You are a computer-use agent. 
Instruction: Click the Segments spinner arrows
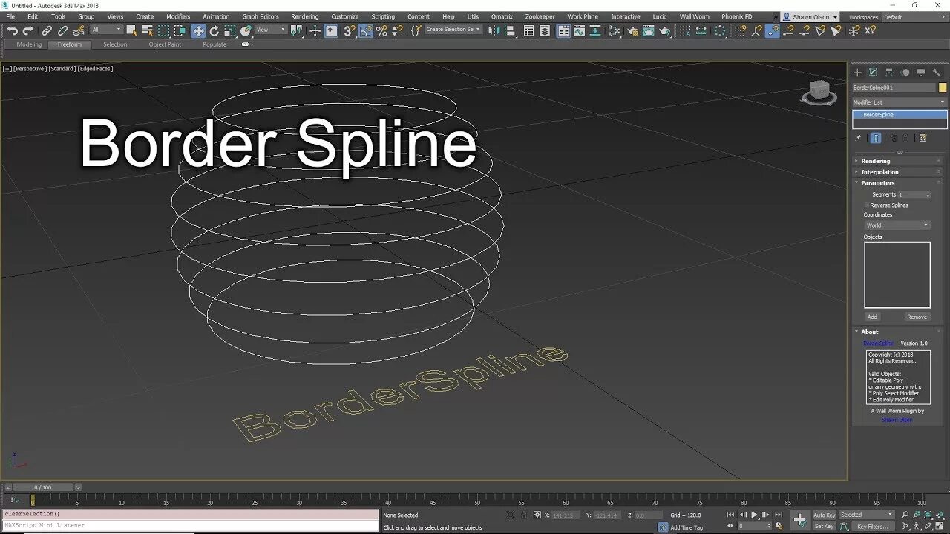(x=928, y=194)
